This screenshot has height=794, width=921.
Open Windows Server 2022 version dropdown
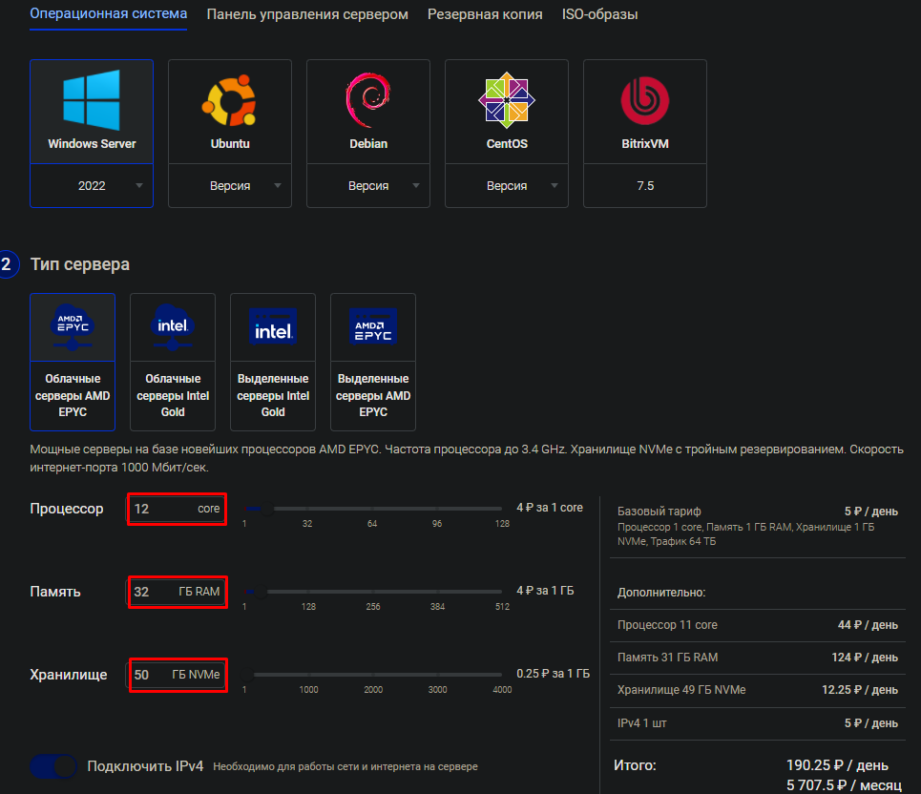(92, 185)
